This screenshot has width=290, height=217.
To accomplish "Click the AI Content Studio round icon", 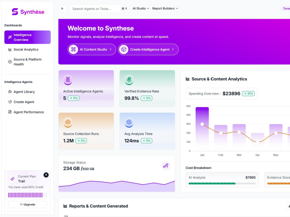I will point(73,49).
